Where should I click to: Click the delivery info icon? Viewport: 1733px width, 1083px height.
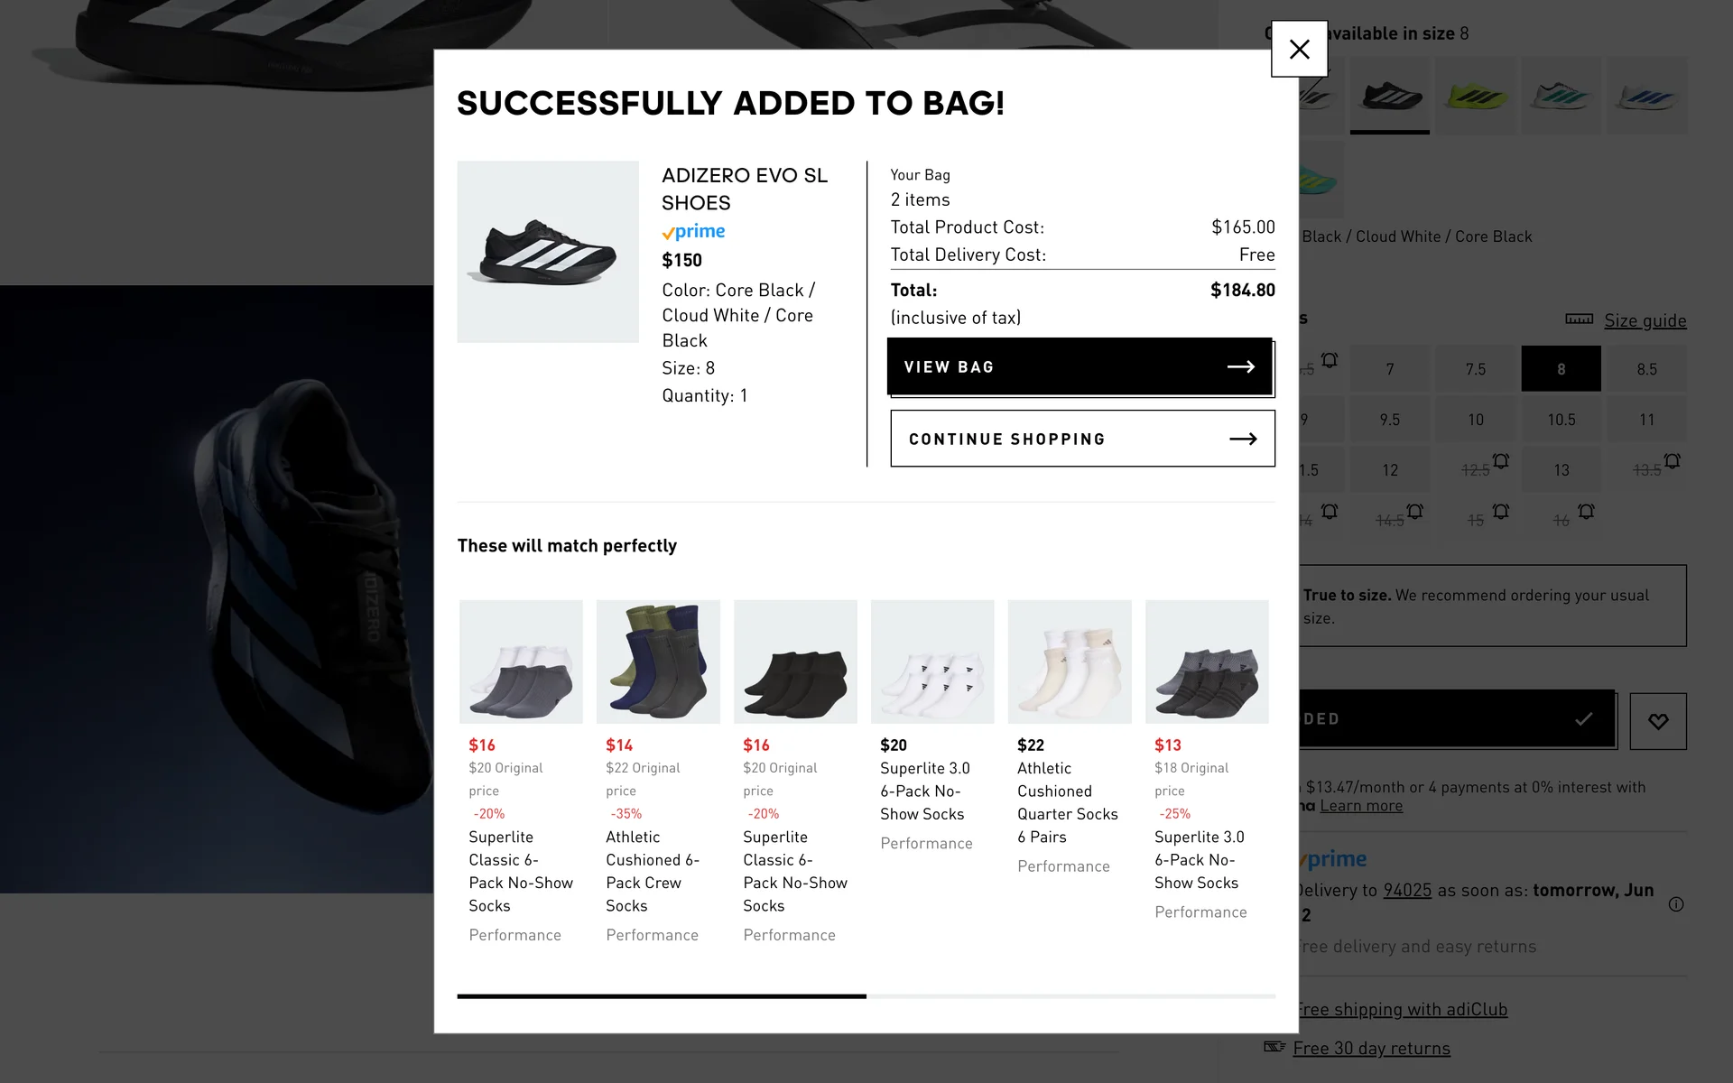pyautogui.click(x=1676, y=904)
